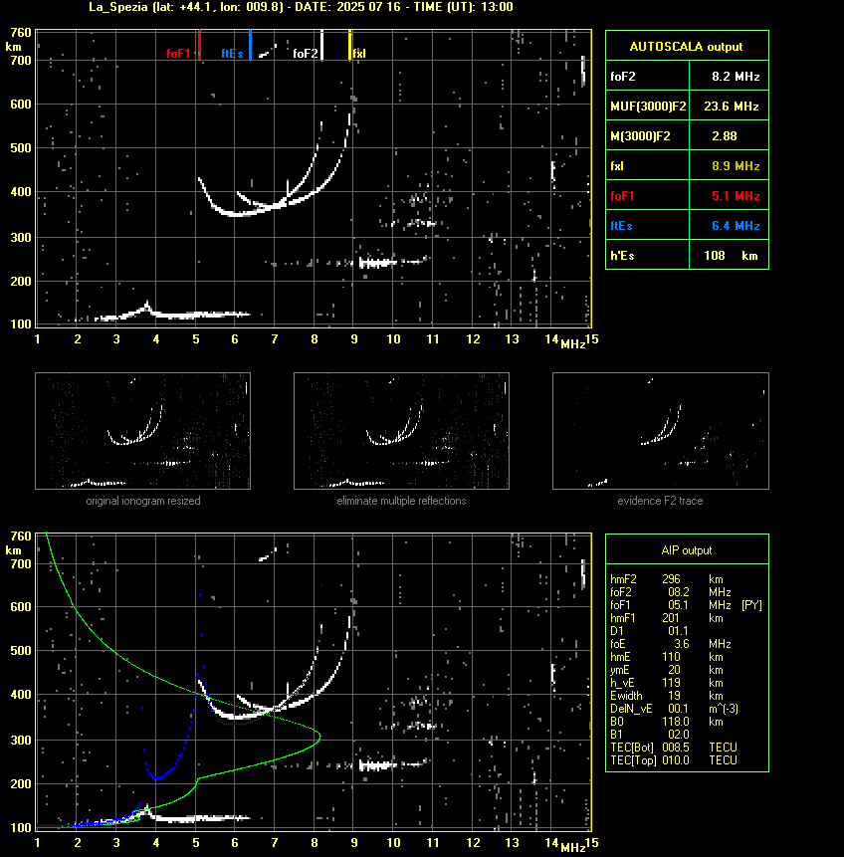
Task: Click the AIP foF2 08.2 MHz row
Action: 670,592
